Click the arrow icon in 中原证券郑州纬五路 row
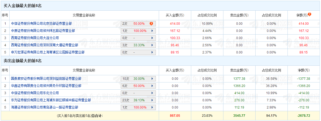Viewport: 321px width, 121px height. (x=152, y=31)
